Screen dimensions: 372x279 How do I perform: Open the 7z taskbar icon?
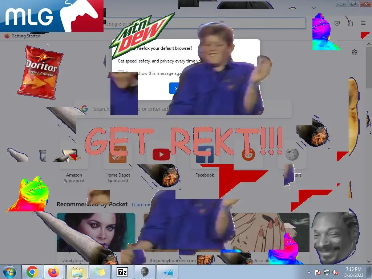click(x=122, y=272)
